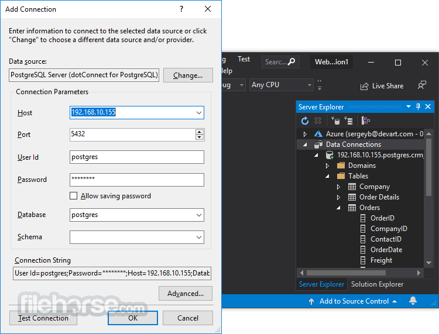Image resolution: width=439 pixels, height=334 pixels.
Task: Click the ContactID column icon
Action: coord(363,239)
